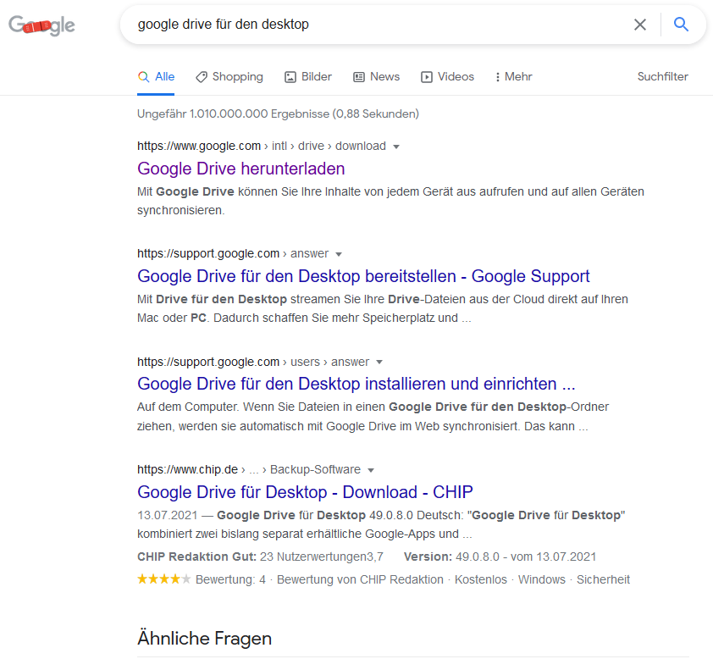This screenshot has width=713, height=659.
Task: Expand the arrow next to google.com download URL
Action: point(396,147)
